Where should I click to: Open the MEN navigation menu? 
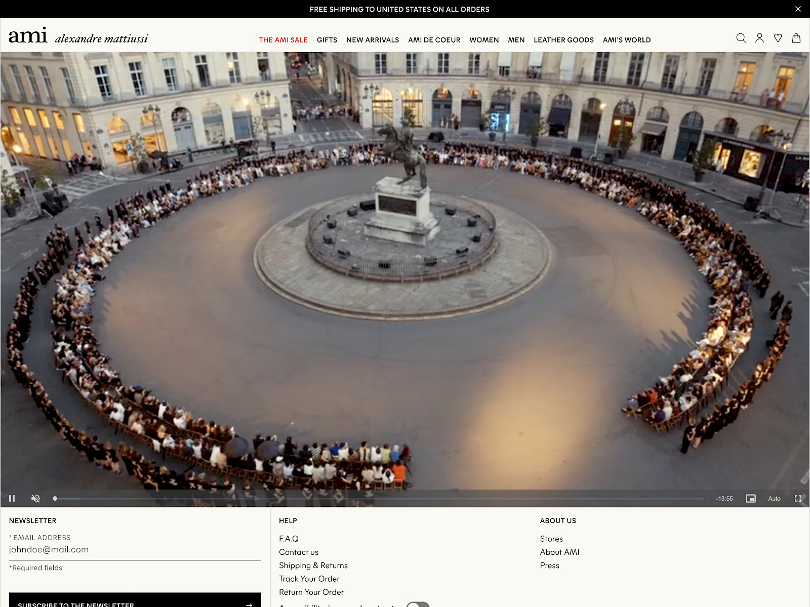coord(516,40)
